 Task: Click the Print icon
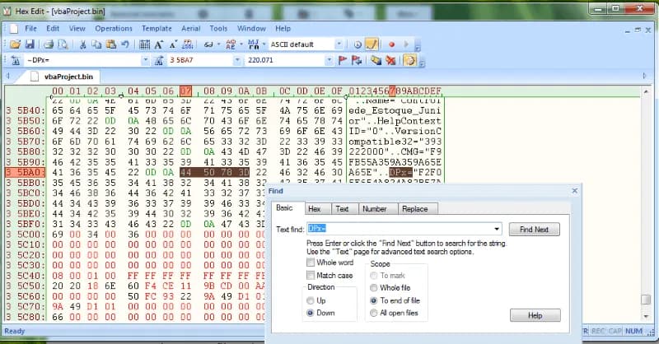[49, 44]
